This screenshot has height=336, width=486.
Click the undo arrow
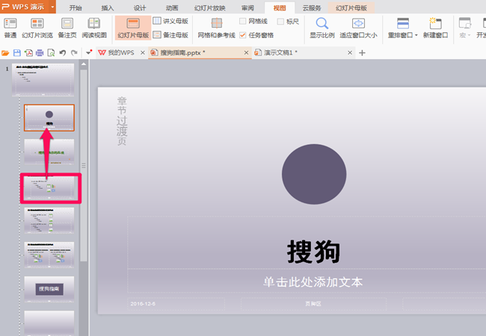[x=63, y=53]
